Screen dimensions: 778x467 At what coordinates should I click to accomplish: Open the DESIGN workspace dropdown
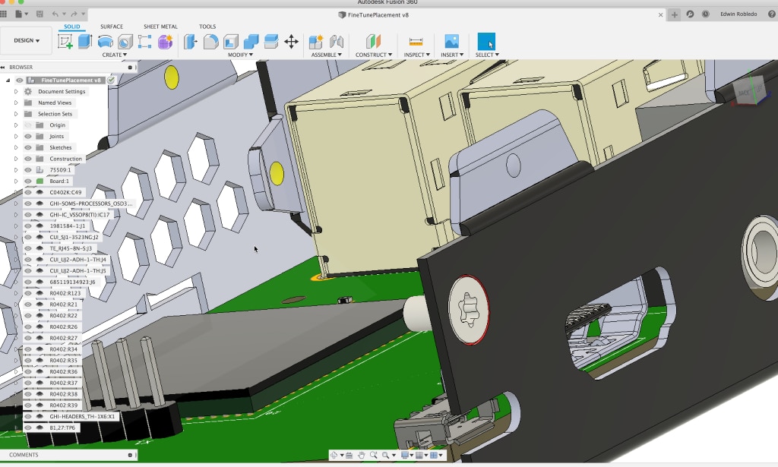click(x=27, y=41)
